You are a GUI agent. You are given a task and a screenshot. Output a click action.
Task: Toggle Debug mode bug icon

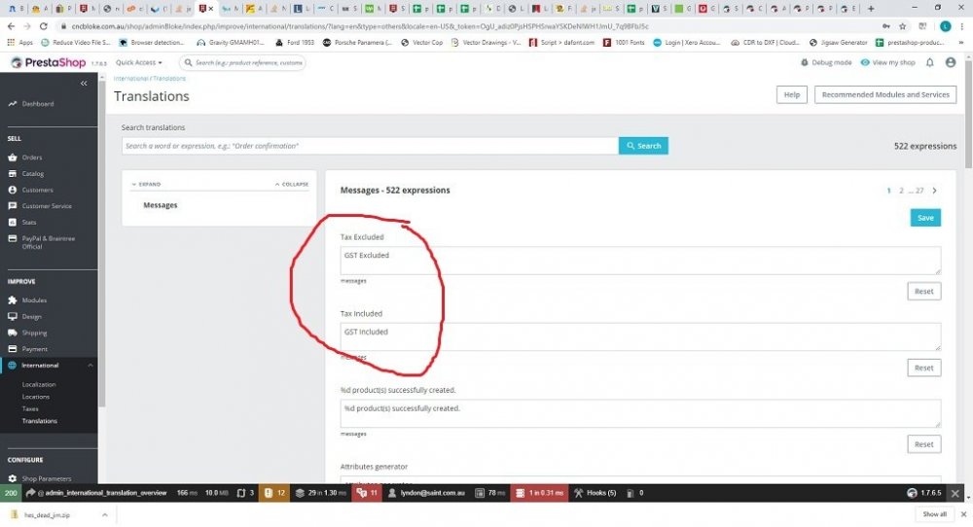(805, 62)
